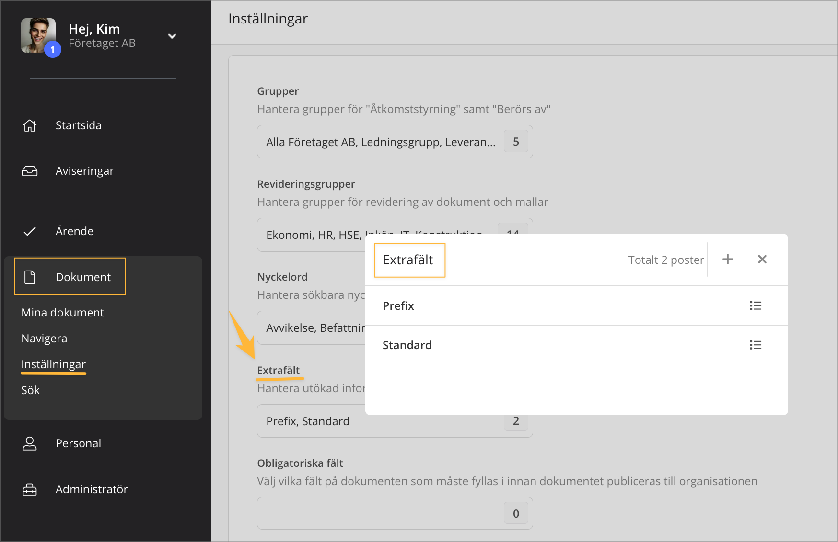Open the Ärende section
The height and width of the screenshot is (542, 838).
click(74, 231)
